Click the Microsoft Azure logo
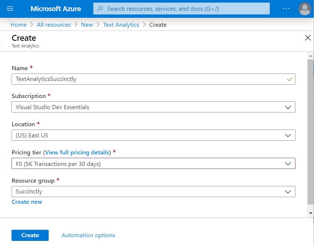Viewport: 314px width, 245px height. coord(55,9)
